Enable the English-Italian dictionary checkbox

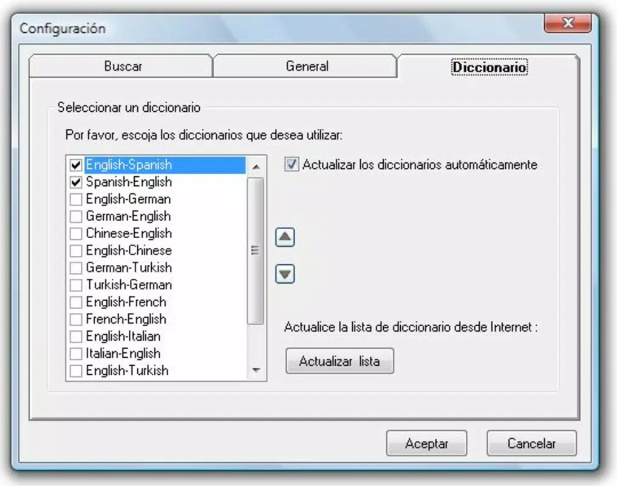click(75, 337)
